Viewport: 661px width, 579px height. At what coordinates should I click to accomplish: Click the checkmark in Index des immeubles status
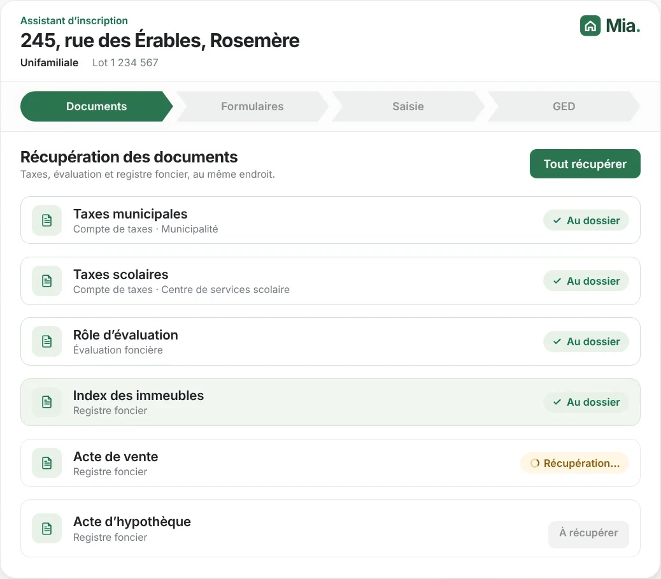[557, 402]
